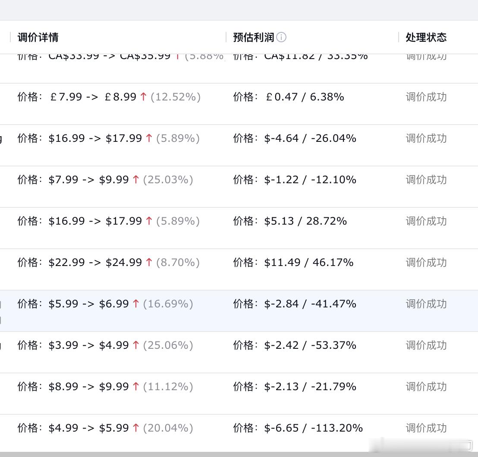Image resolution: width=478 pixels, height=457 pixels.
Task: Click 调价成功 in the £7.99 row
Action: click(x=426, y=97)
